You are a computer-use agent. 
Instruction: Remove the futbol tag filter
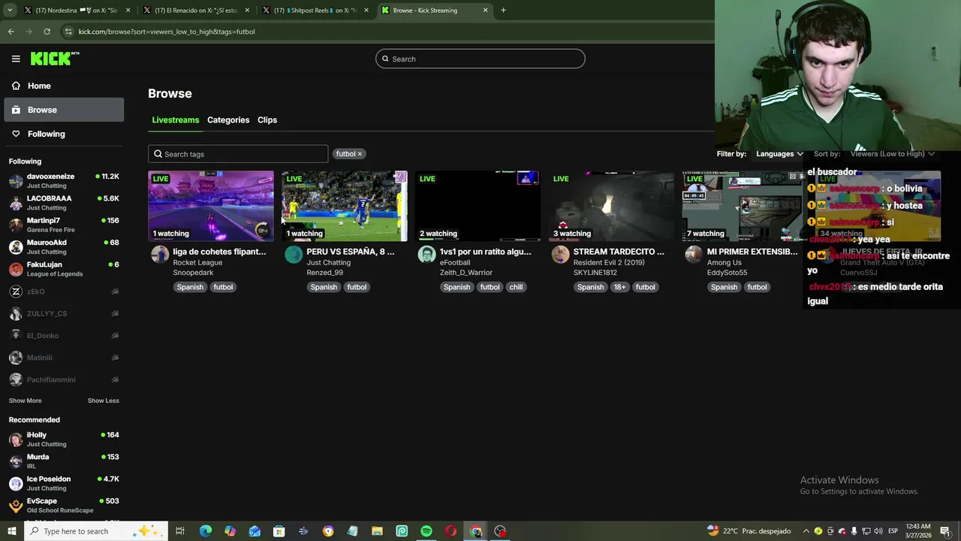pos(360,154)
